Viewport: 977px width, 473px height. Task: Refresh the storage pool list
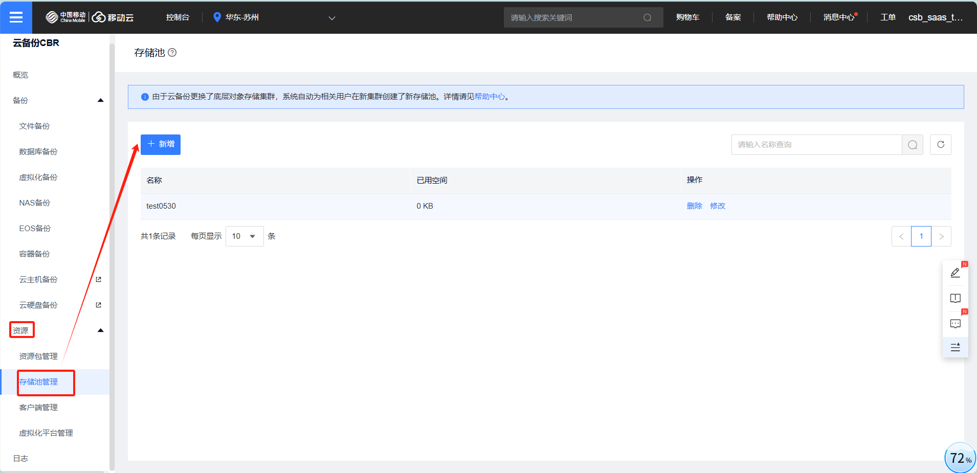pyautogui.click(x=941, y=145)
